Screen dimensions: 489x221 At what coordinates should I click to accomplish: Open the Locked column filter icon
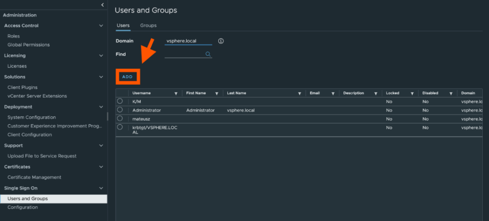[412, 93]
